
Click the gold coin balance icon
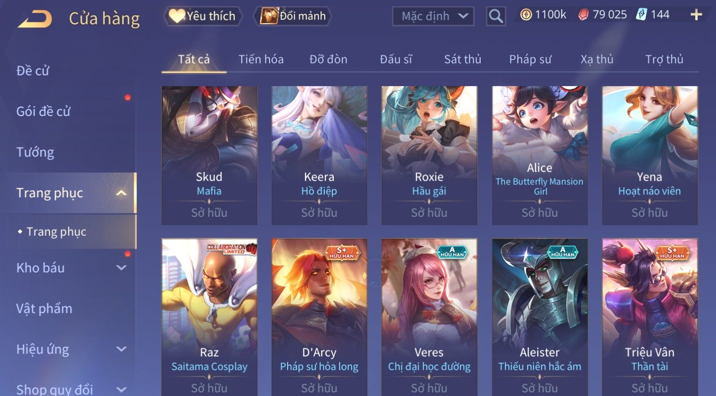(526, 15)
